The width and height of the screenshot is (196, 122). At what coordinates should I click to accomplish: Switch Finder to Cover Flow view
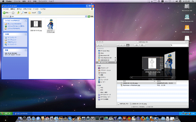point(128,45)
